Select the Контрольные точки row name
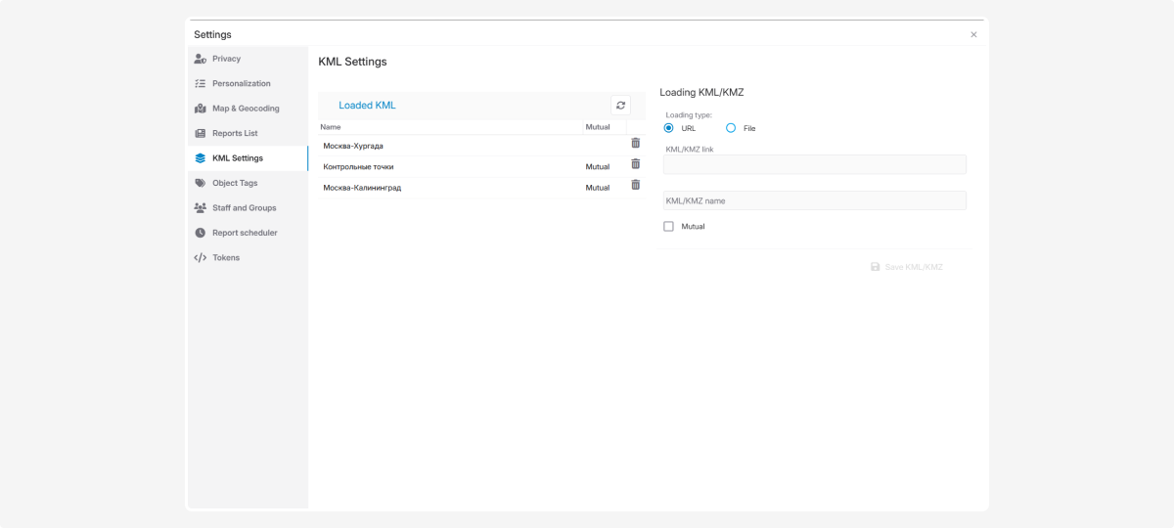 click(x=358, y=167)
